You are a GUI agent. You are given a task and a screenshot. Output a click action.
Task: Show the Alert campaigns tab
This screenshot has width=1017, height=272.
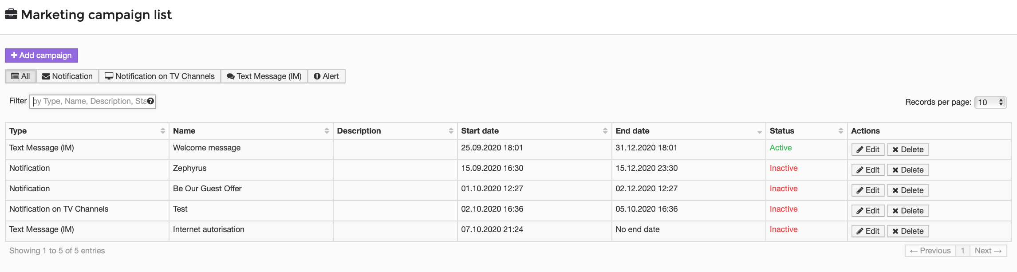pos(326,76)
